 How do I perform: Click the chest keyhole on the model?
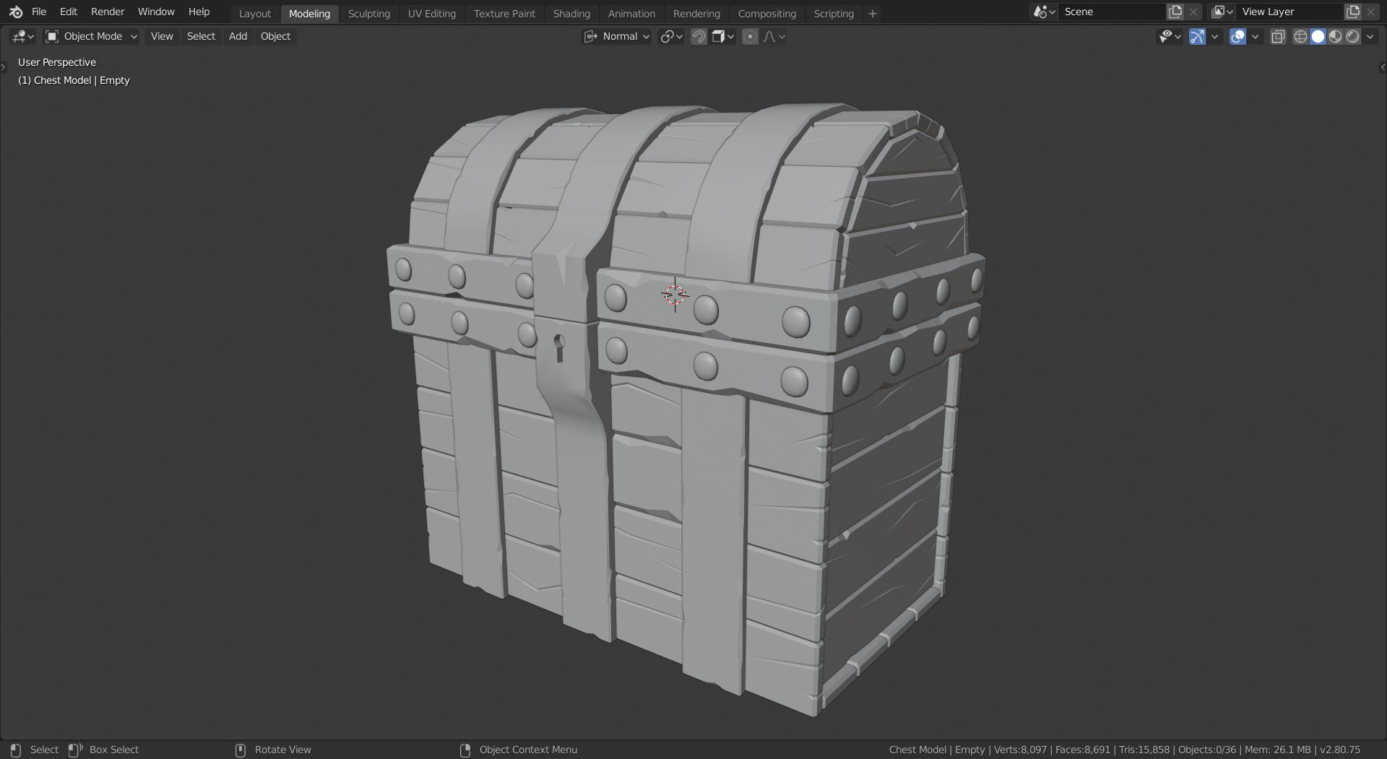tap(559, 347)
